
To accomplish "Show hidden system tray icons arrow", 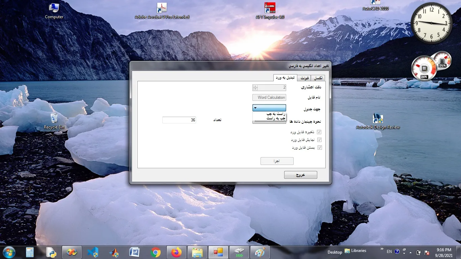I will (x=410, y=252).
